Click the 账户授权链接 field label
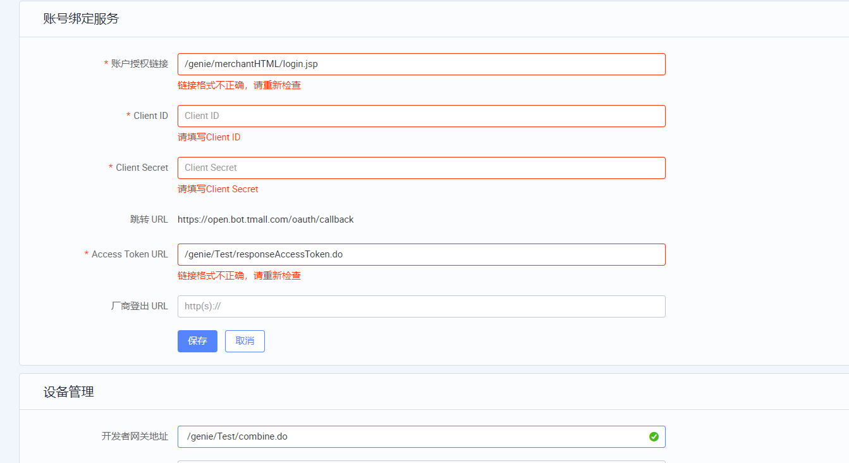The height and width of the screenshot is (463, 849). pos(140,64)
